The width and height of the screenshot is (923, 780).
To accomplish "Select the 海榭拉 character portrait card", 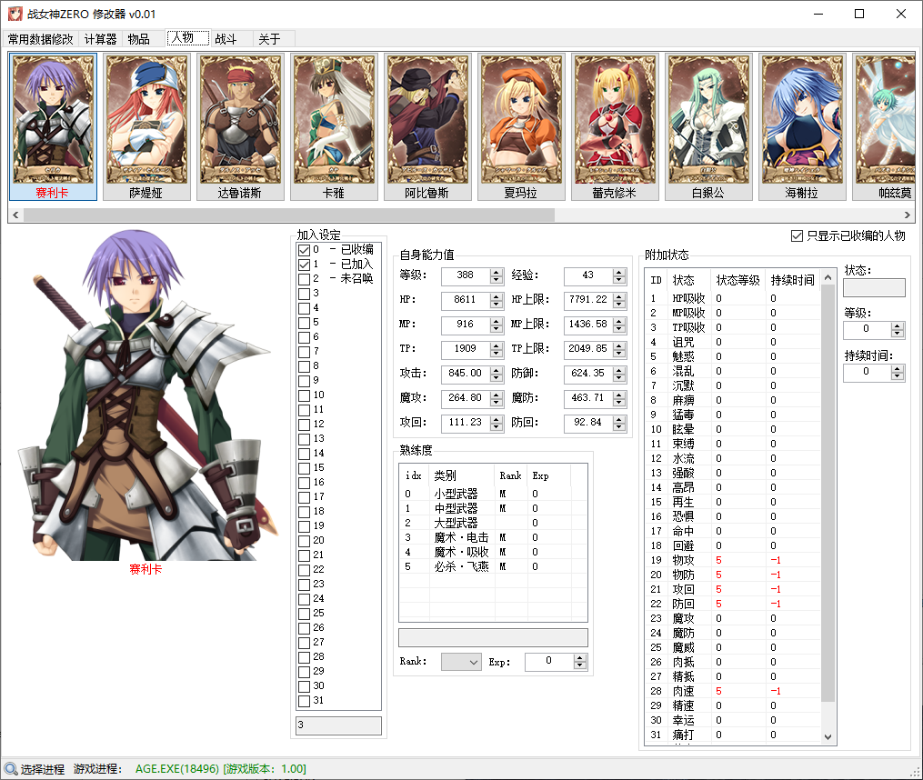I will pos(802,127).
